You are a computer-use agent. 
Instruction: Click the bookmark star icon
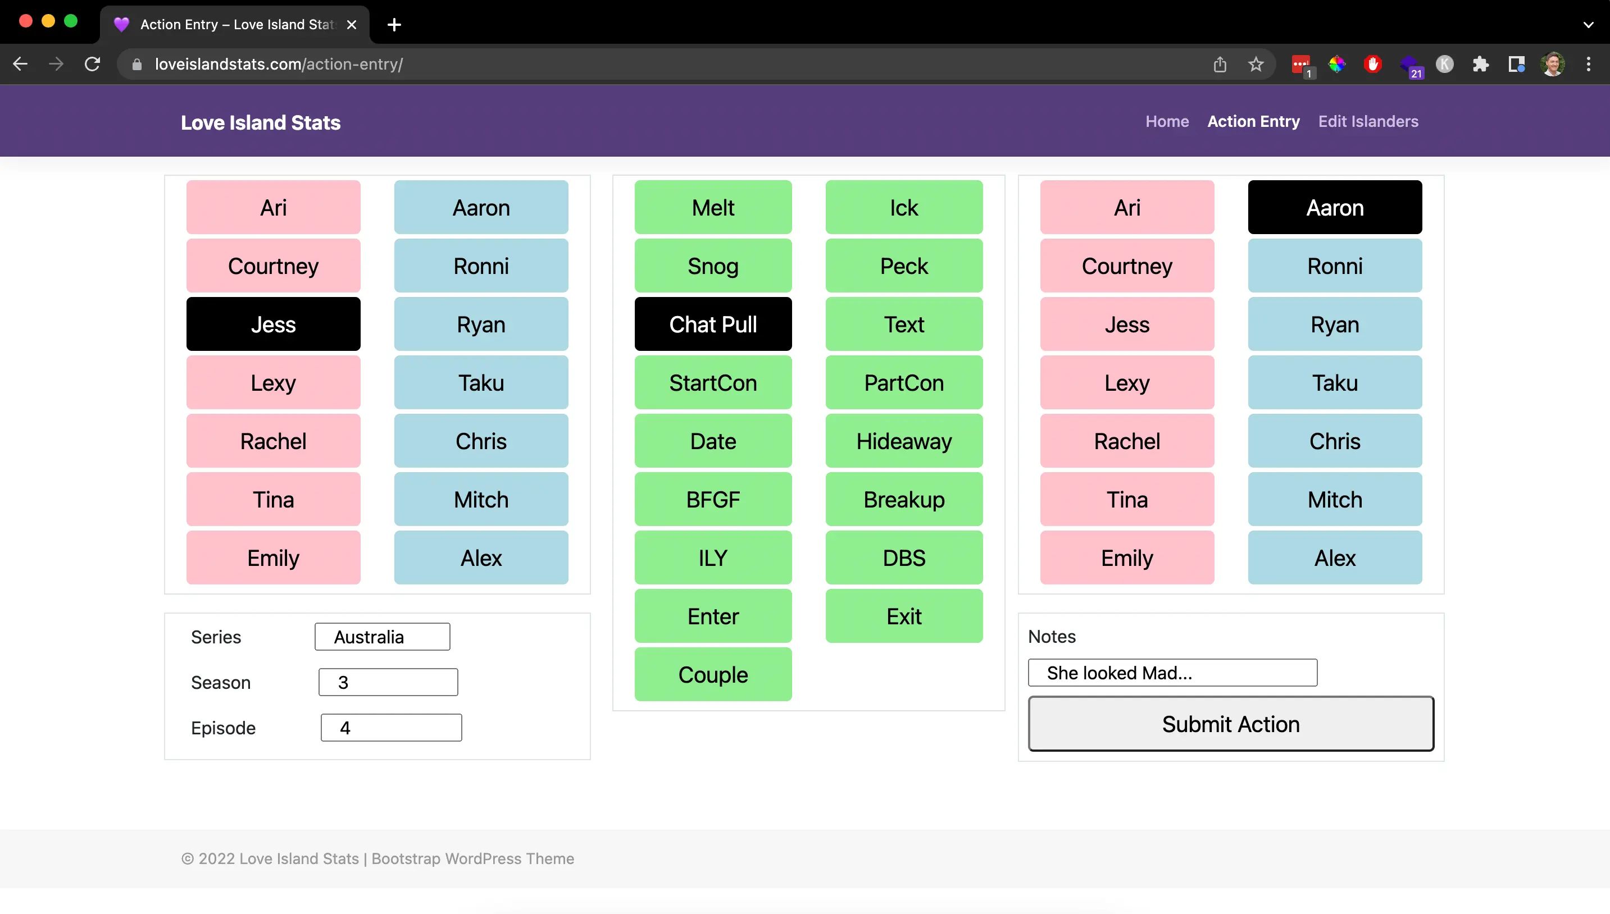coord(1255,64)
